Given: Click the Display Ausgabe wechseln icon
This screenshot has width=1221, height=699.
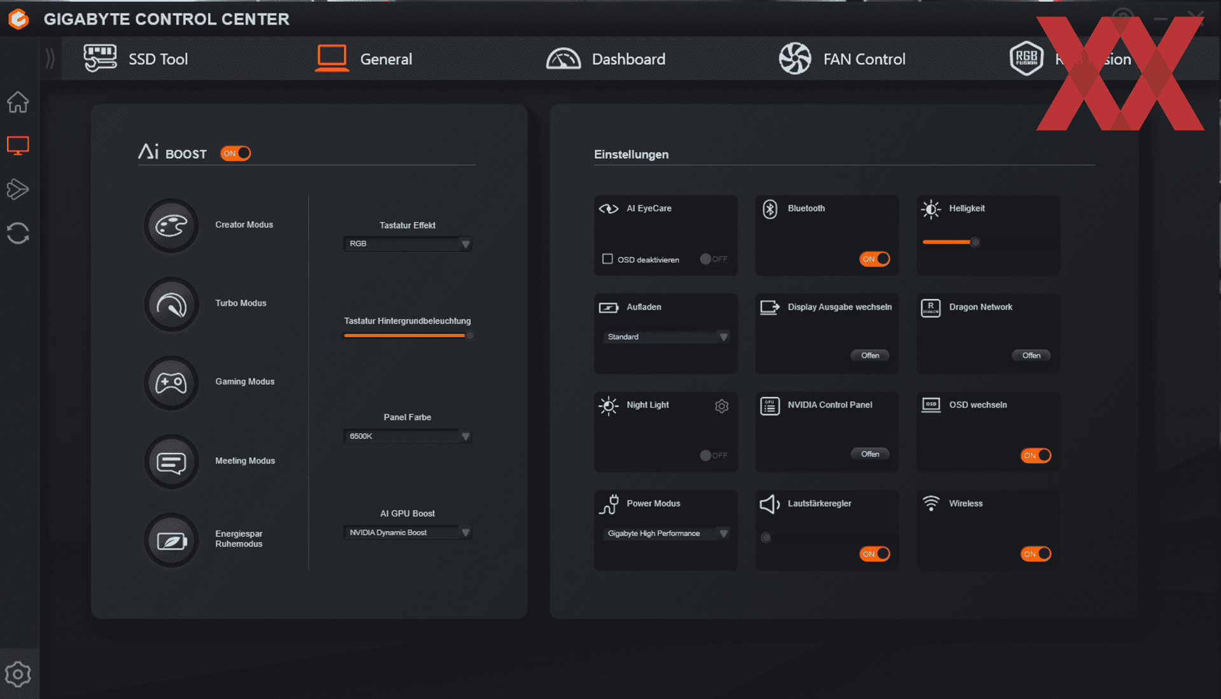Looking at the screenshot, I should 769,308.
